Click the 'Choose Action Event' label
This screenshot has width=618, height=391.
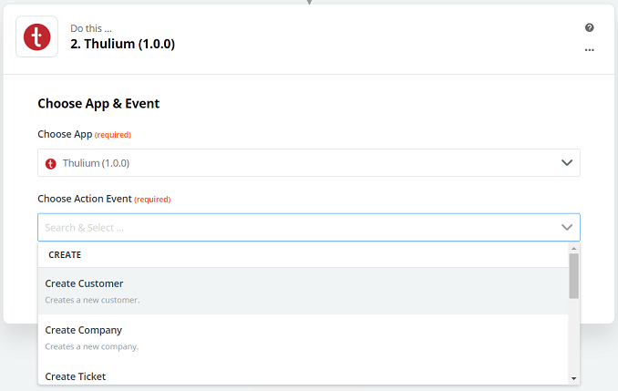click(85, 199)
